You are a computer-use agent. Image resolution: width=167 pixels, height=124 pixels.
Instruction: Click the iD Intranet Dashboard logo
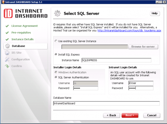pos(26,13)
